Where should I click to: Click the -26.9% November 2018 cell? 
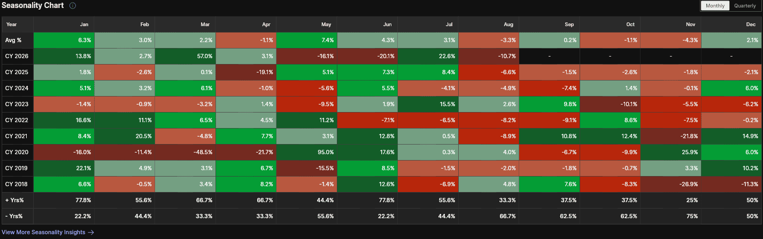670,184
